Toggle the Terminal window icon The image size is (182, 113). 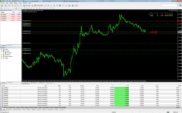click(18, 6)
